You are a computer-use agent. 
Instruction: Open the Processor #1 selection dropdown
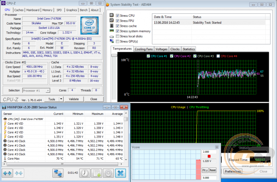[36, 91]
